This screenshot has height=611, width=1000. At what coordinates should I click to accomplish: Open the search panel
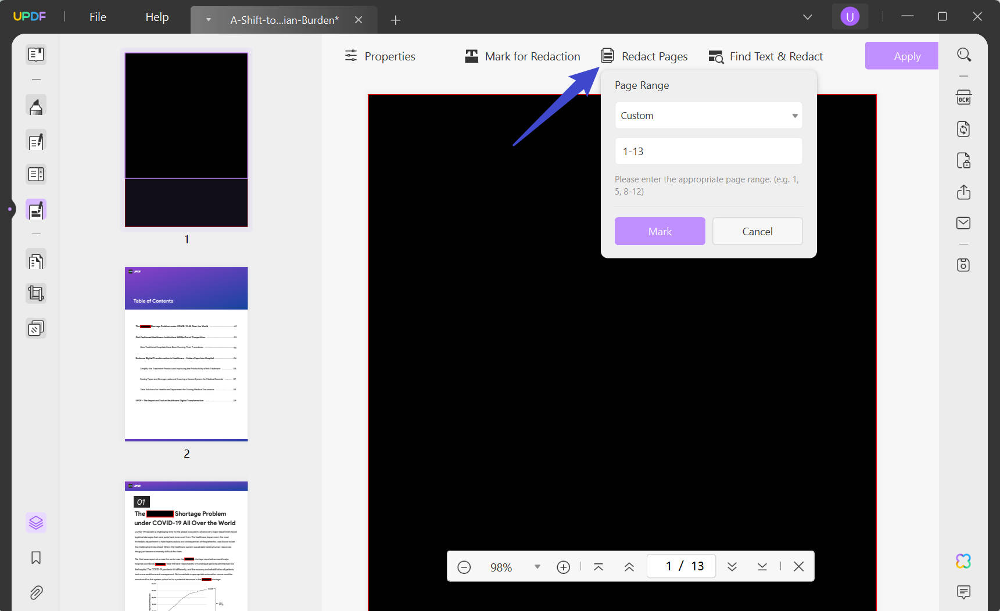pos(964,54)
